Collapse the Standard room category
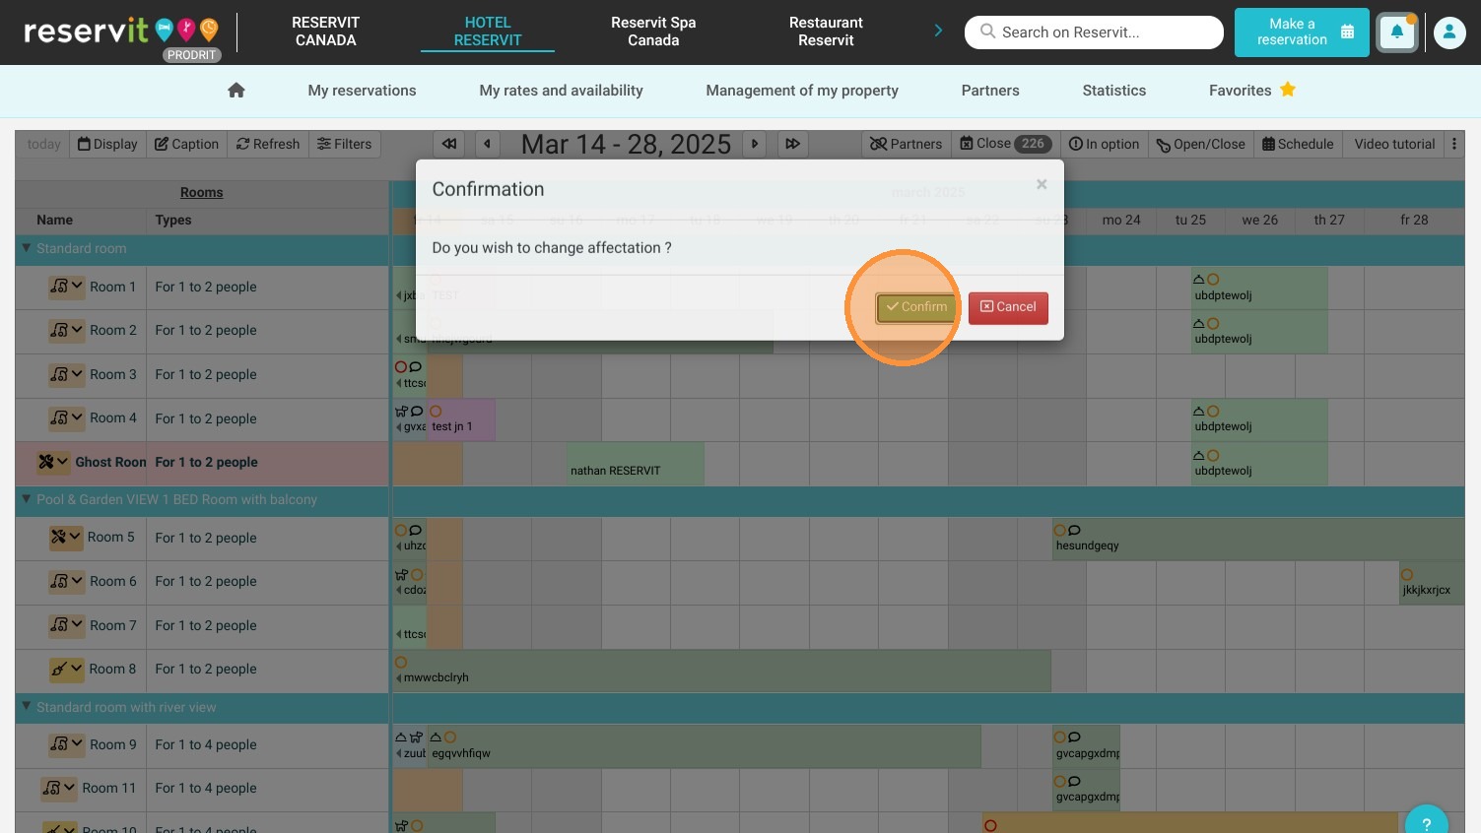 click(27, 248)
